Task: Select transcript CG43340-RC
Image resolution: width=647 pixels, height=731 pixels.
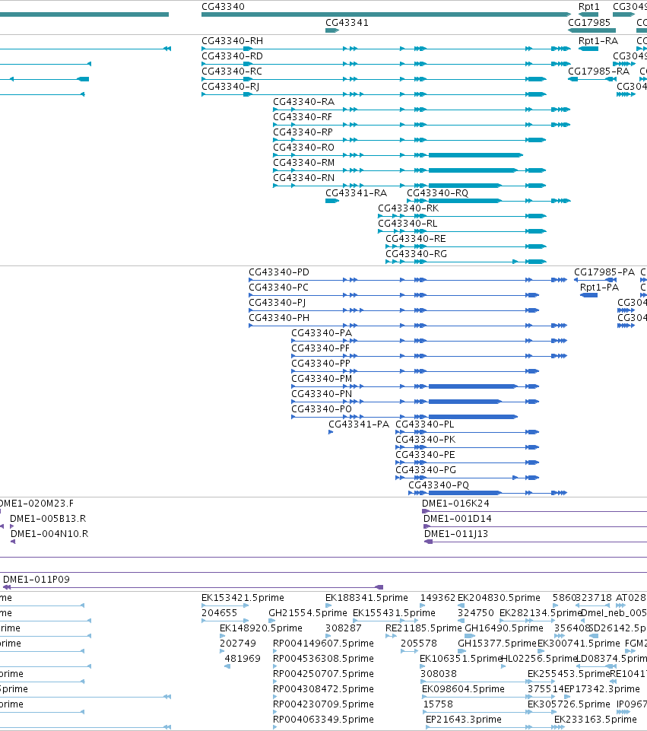Action: (x=231, y=72)
